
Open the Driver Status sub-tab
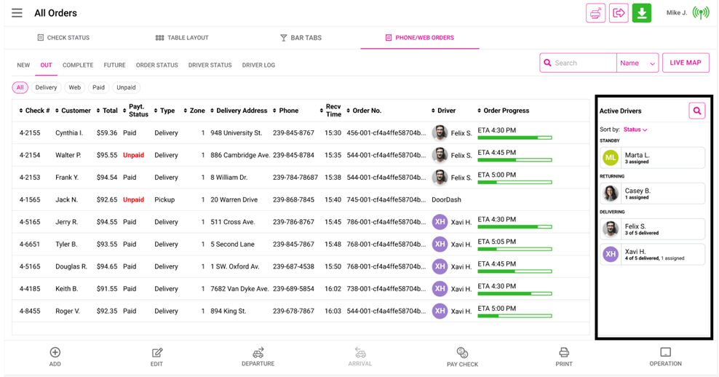(210, 66)
